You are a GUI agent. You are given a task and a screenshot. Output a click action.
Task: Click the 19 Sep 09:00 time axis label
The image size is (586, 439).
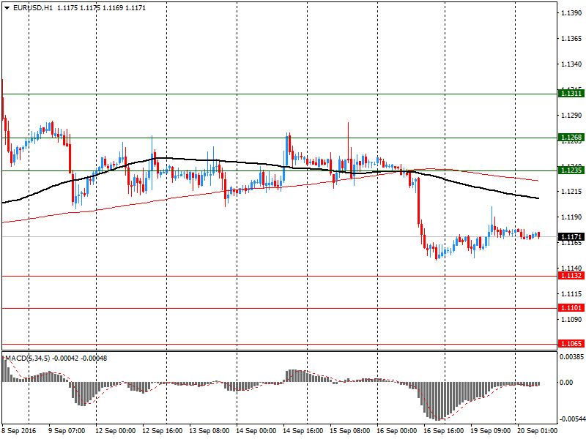(490, 431)
